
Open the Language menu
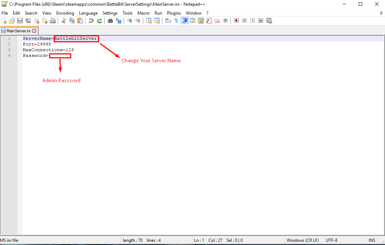click(88, 13)
